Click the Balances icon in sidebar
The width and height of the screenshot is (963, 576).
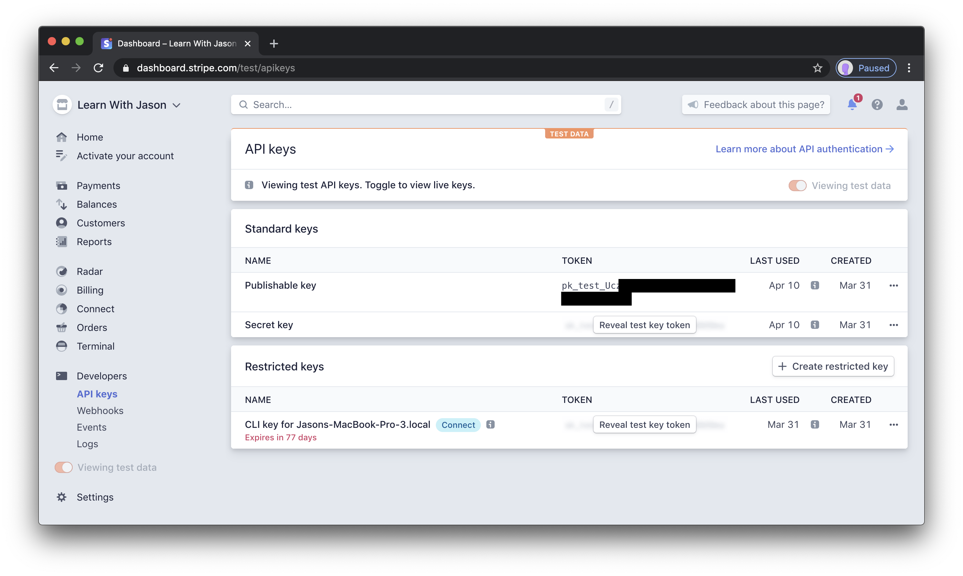(62, 204)
